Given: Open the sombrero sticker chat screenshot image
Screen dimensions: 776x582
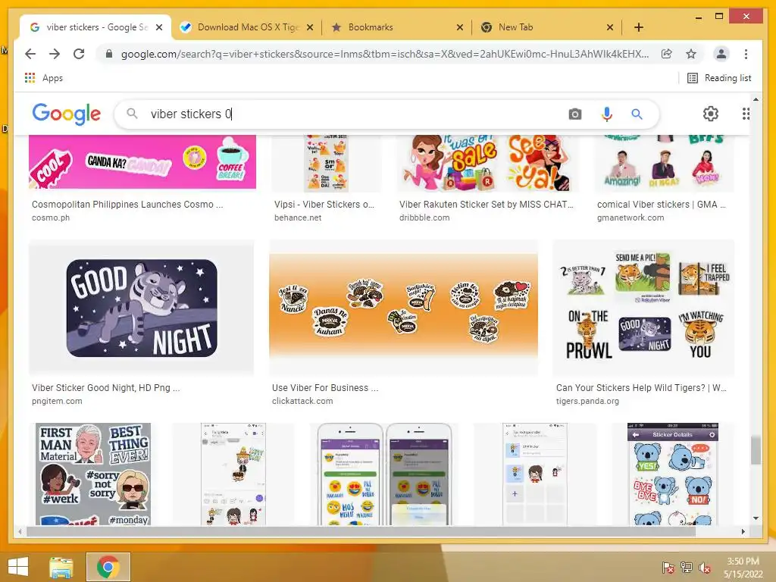Looking at the screenshot, I should coord(233,474).
